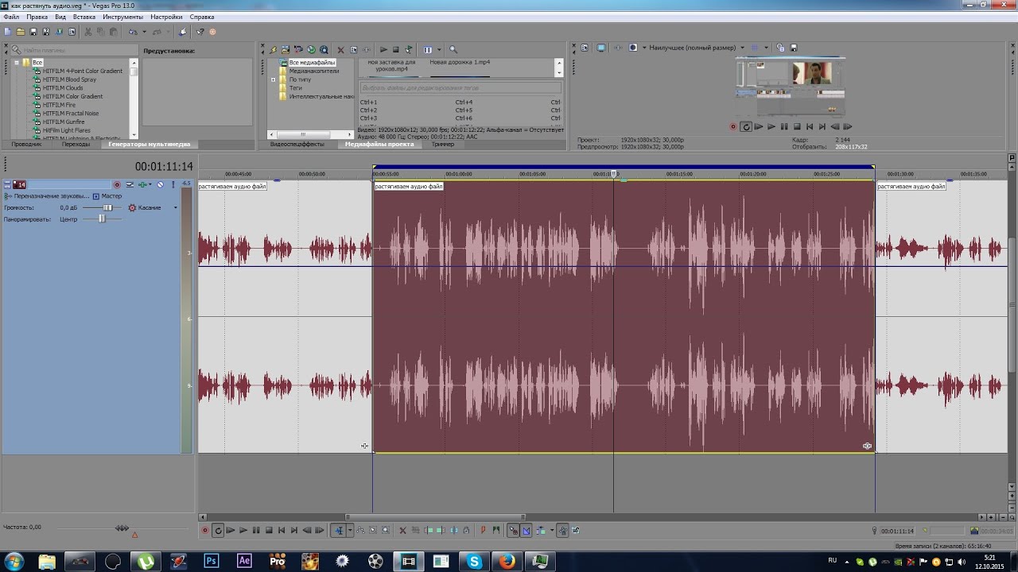Toggle Loop playback in timeline transport

[218, 531]
